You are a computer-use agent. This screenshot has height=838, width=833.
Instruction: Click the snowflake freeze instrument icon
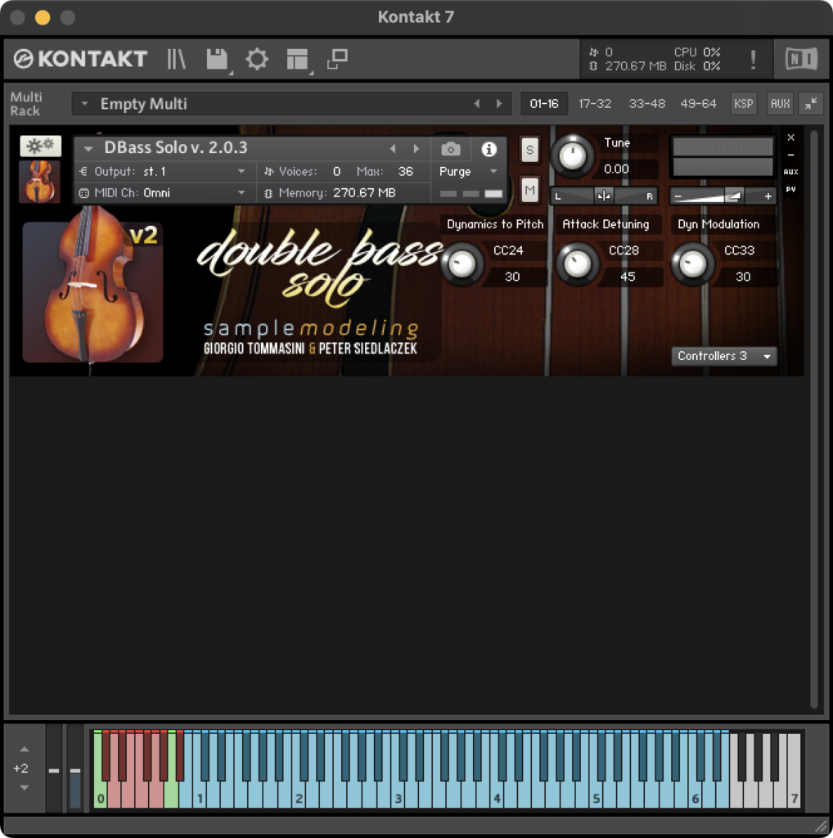[x=41, y=146]
